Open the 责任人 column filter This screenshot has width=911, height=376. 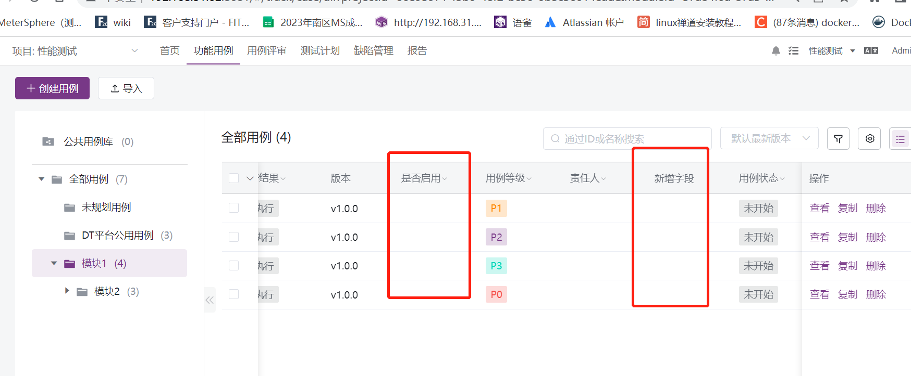604,178
